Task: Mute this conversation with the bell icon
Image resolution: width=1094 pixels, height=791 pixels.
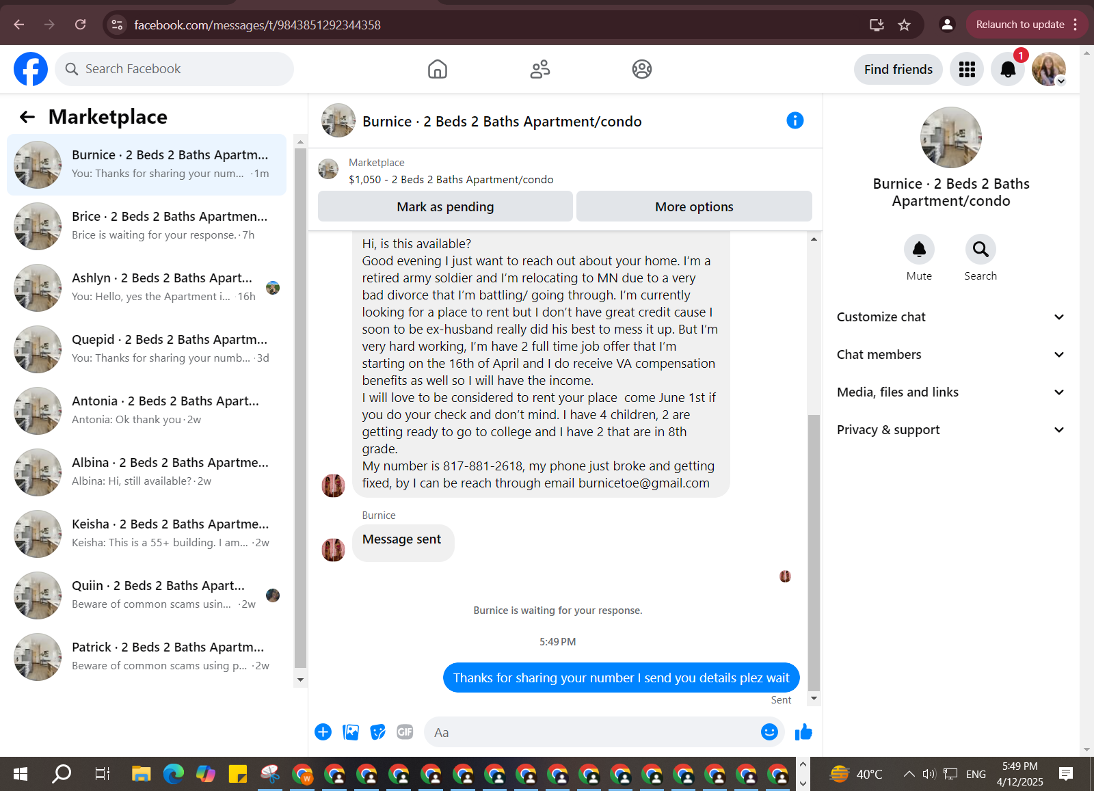Action: click(919, 249)
